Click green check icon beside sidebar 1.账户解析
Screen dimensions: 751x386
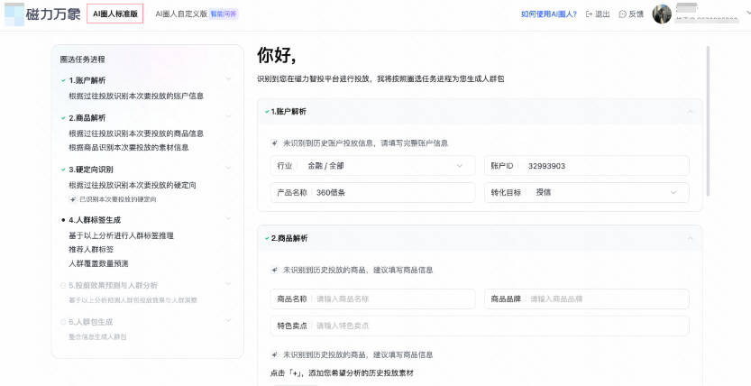pos(63,80)
